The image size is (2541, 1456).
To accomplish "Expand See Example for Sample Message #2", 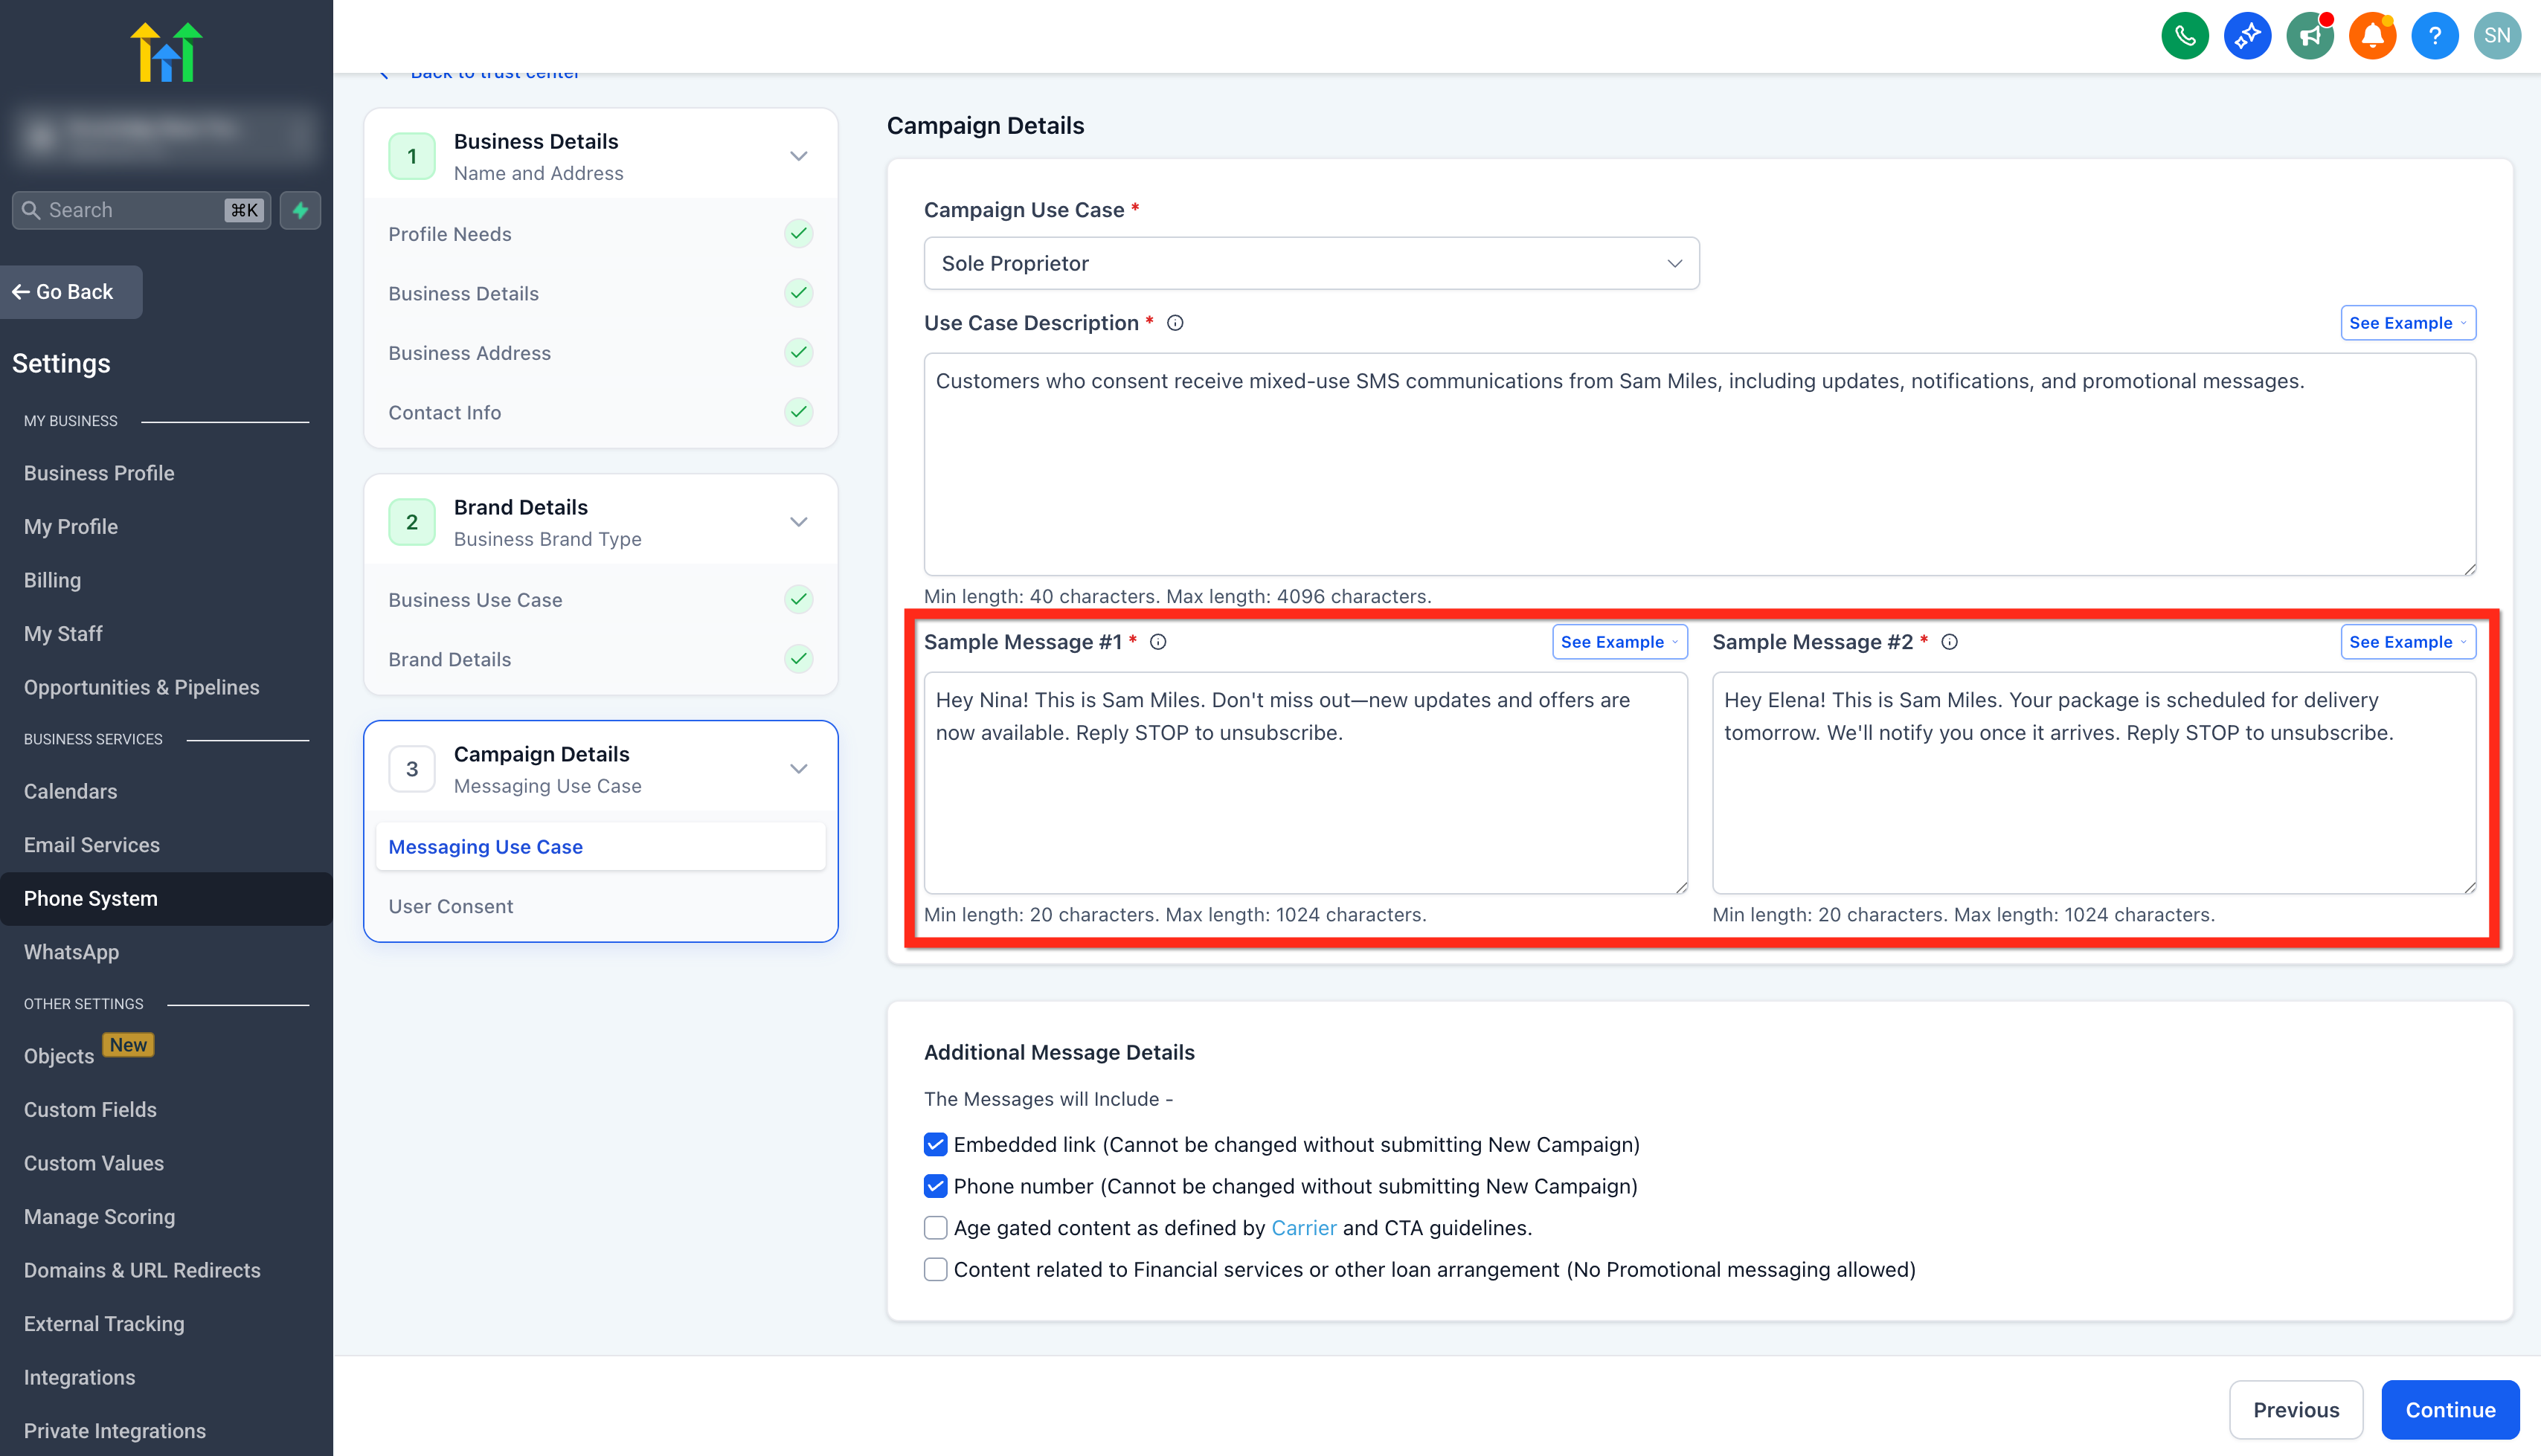I will point(2407,642).
